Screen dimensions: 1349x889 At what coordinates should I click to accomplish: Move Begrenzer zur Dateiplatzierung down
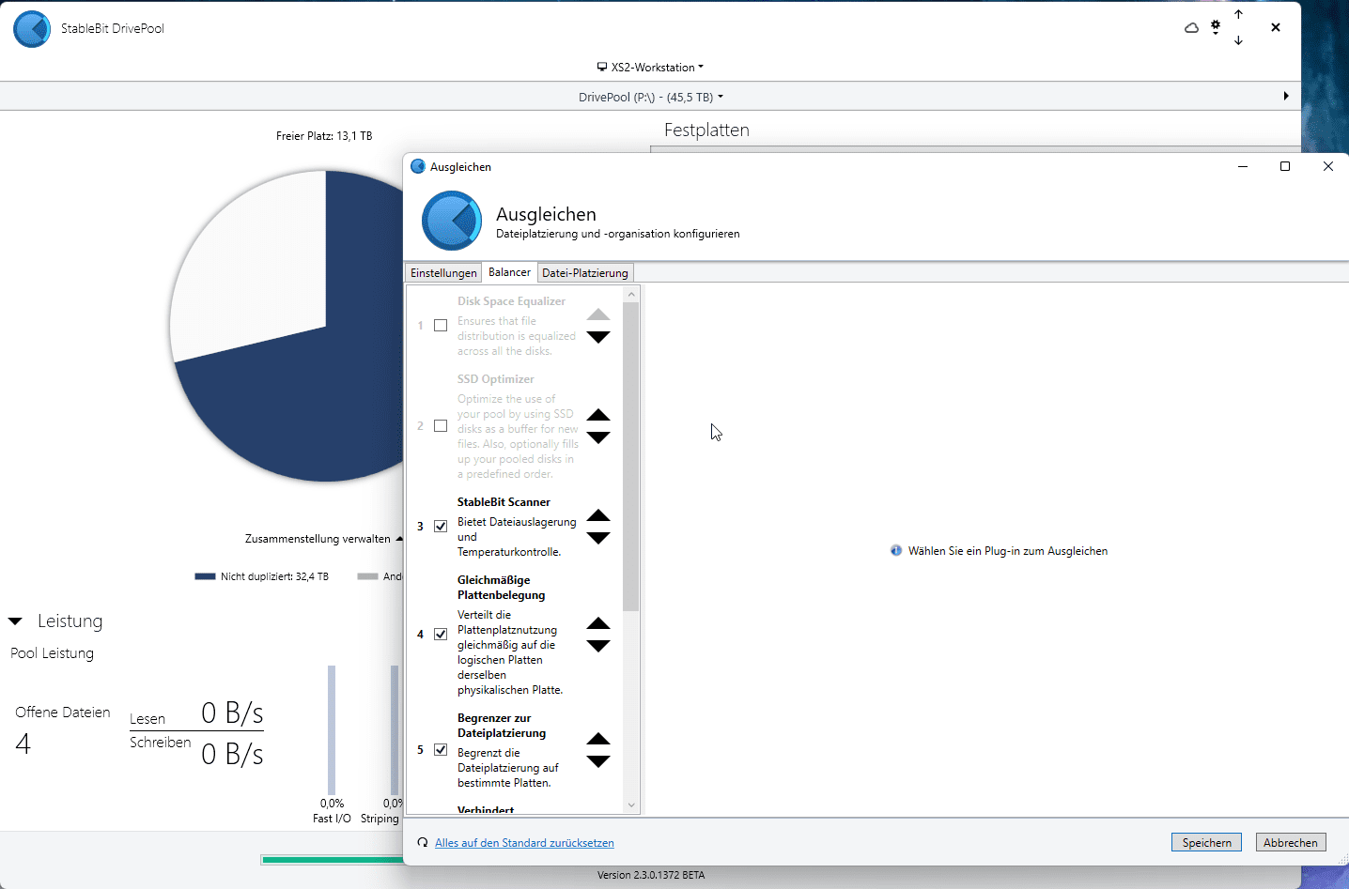[x=598, y=761]
